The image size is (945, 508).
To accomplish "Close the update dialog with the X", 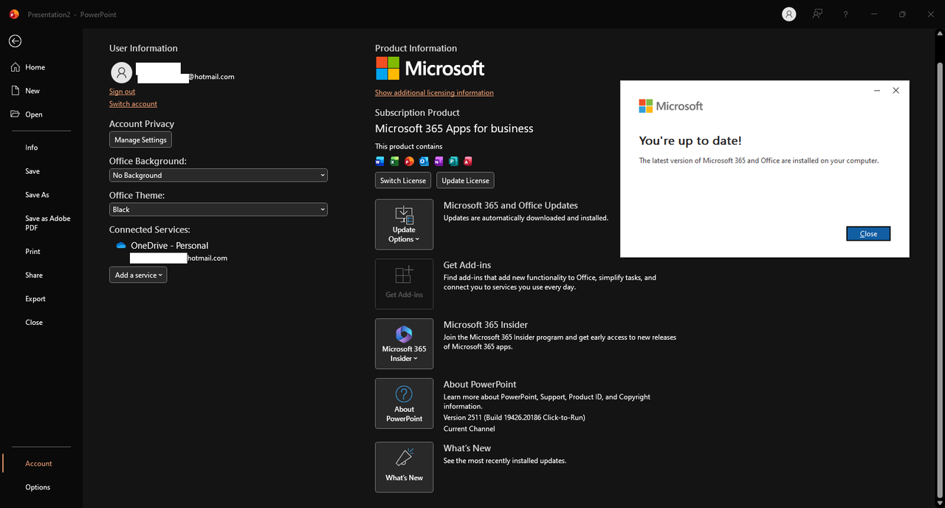I will tap(896, 91).
